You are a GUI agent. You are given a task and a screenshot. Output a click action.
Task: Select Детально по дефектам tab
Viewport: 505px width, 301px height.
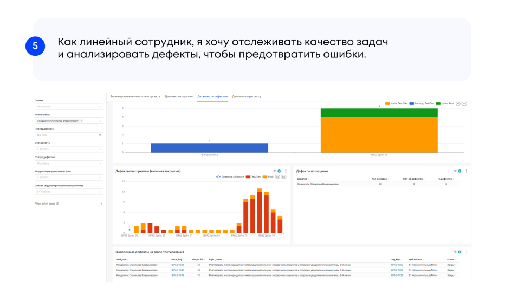212,96
